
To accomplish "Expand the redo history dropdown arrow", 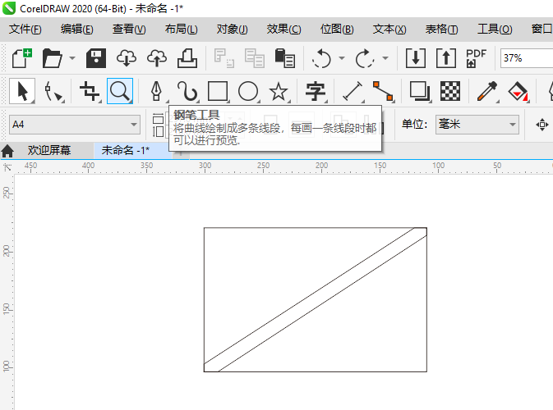I will pyautogui.click(x=385, y=58).
